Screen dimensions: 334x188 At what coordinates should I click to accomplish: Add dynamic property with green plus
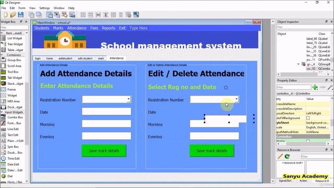coord(315,87)
